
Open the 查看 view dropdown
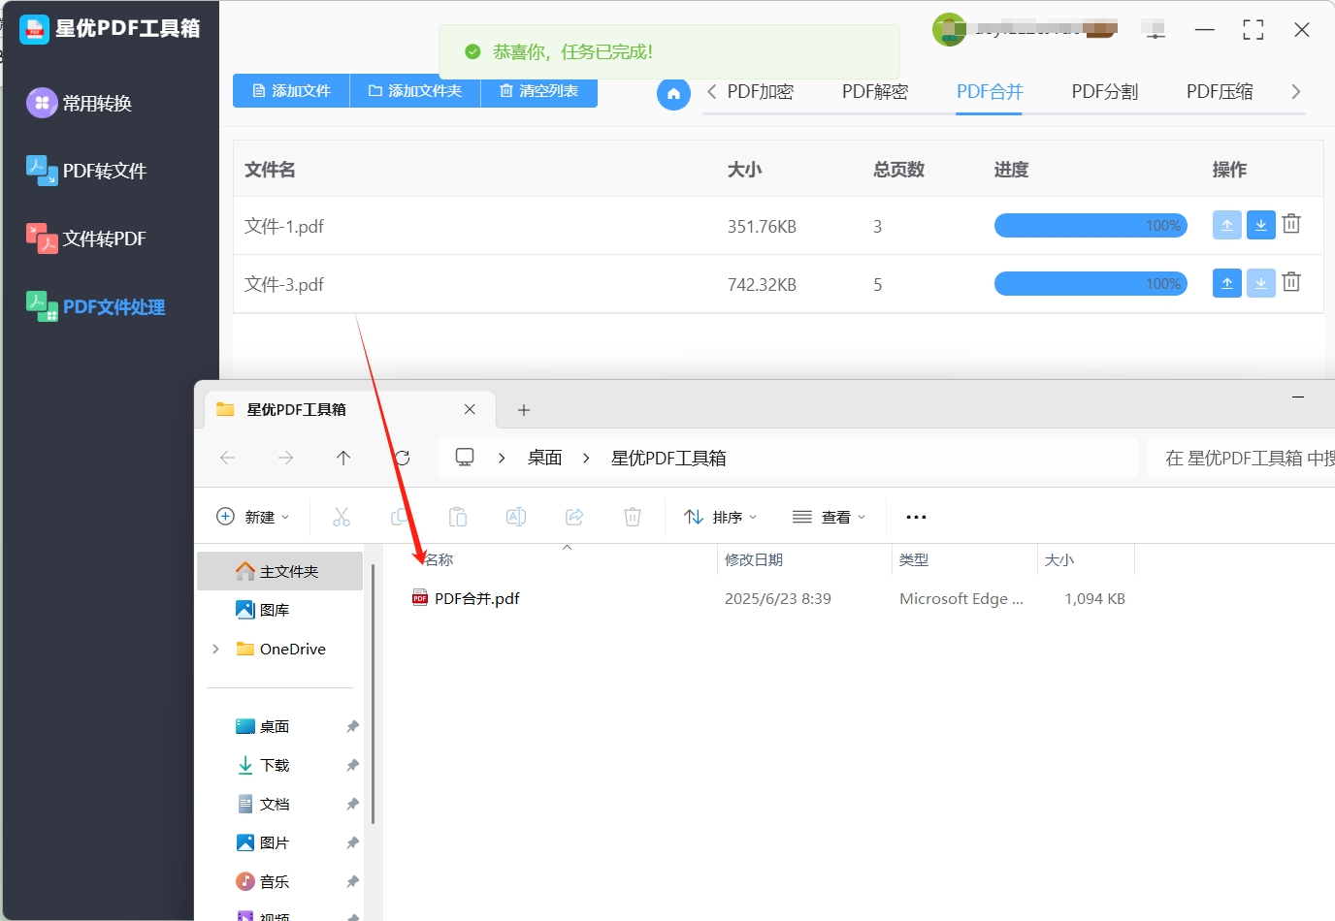(x=829, y=517)
